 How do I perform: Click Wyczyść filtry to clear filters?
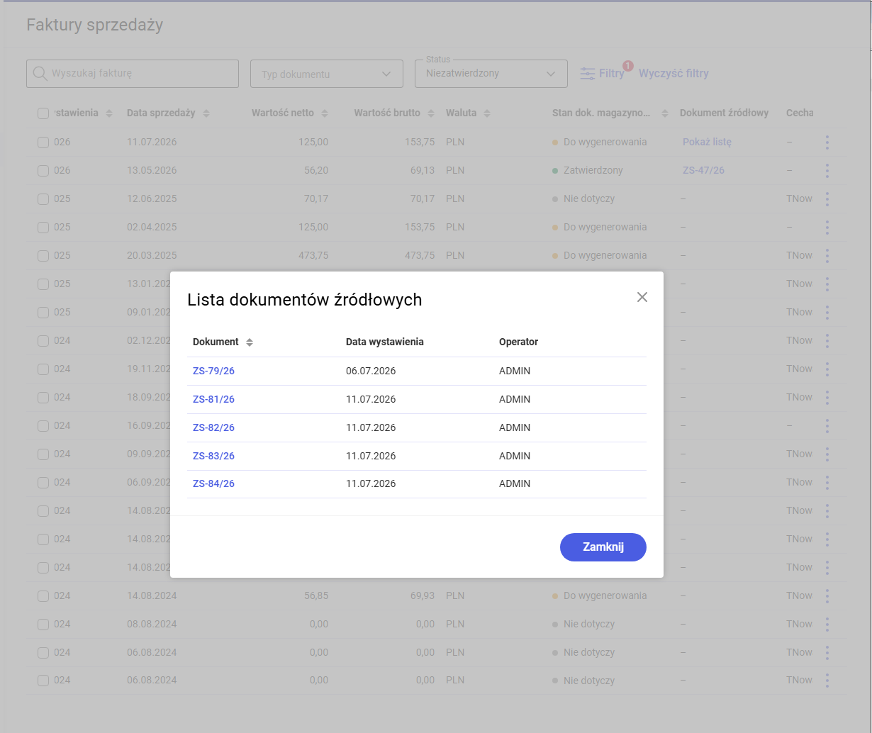(x=673, y=73)
